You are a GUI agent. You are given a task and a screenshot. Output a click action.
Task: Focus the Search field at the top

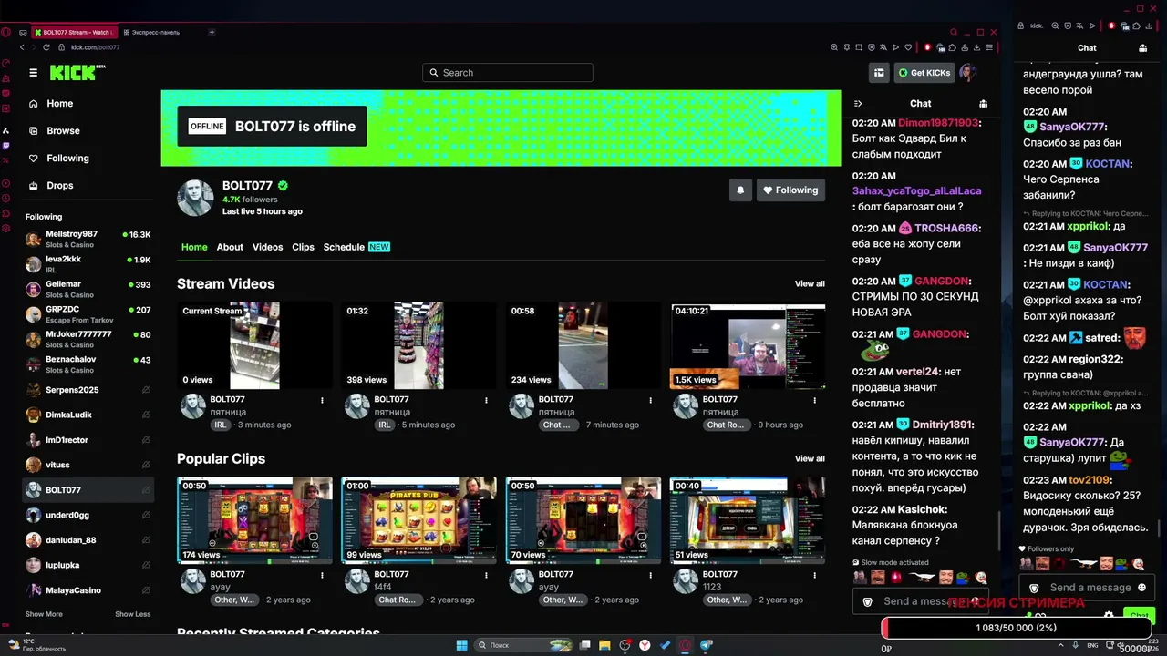pyautogui.click(x=508, y=73)
